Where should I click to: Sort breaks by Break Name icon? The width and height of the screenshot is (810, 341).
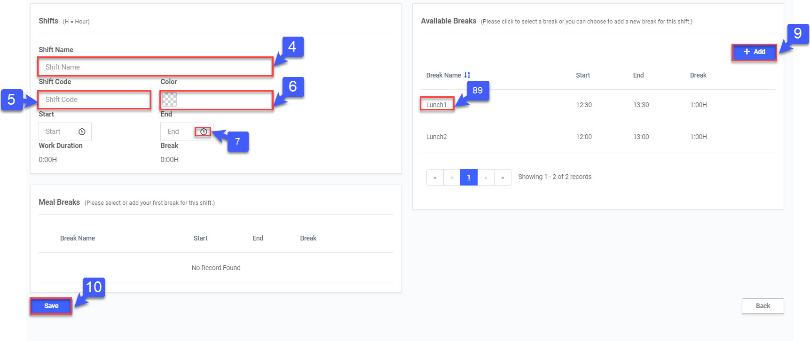(x=467, y=75)
